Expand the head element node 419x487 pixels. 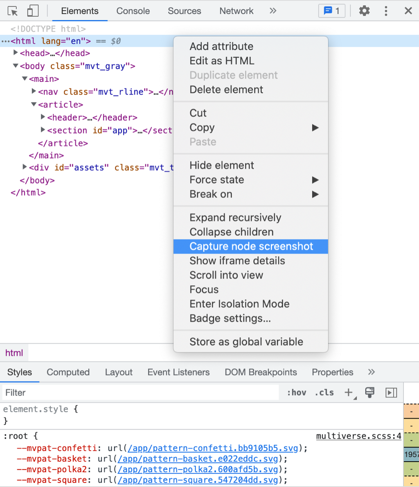pyautogui.click(x=15, y=53)
